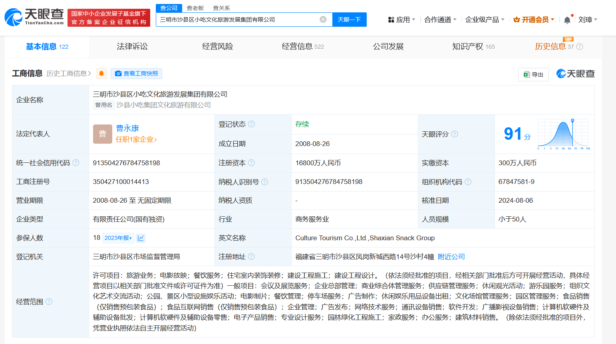Select the registered capital 16800万人民币
616x344 pixels.
(x=318, y=163)
